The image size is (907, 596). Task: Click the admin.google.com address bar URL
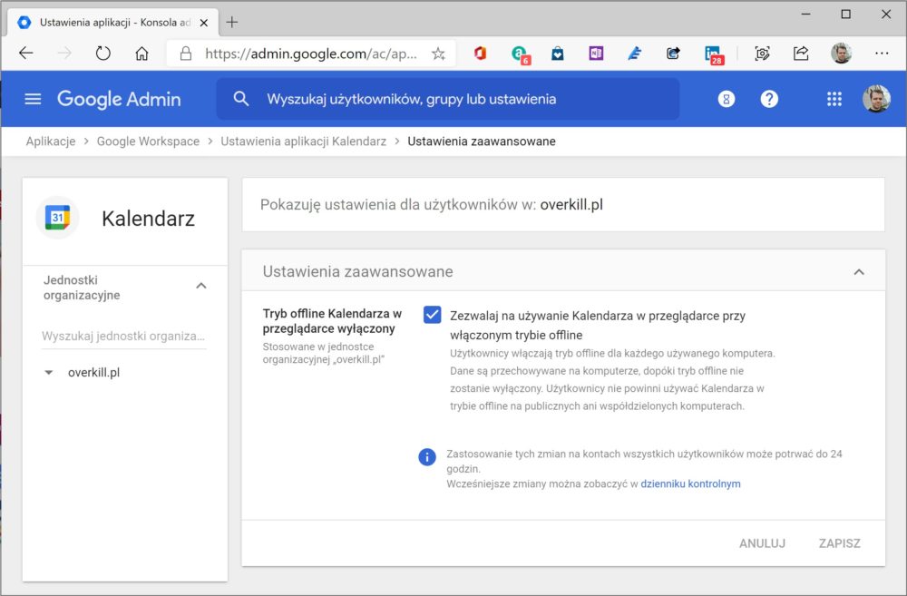[x=310, y=54]
